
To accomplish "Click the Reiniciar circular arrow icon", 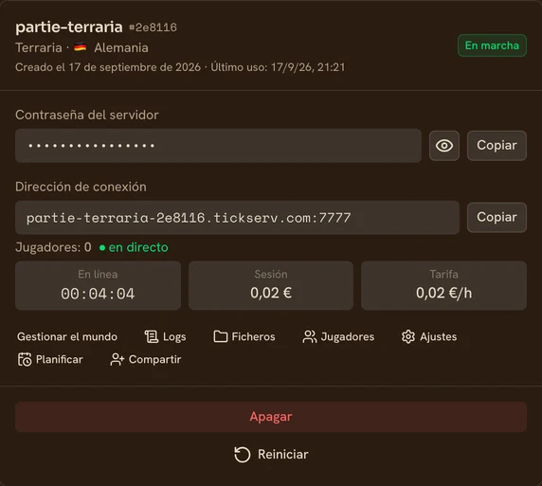I will [242, 454].
